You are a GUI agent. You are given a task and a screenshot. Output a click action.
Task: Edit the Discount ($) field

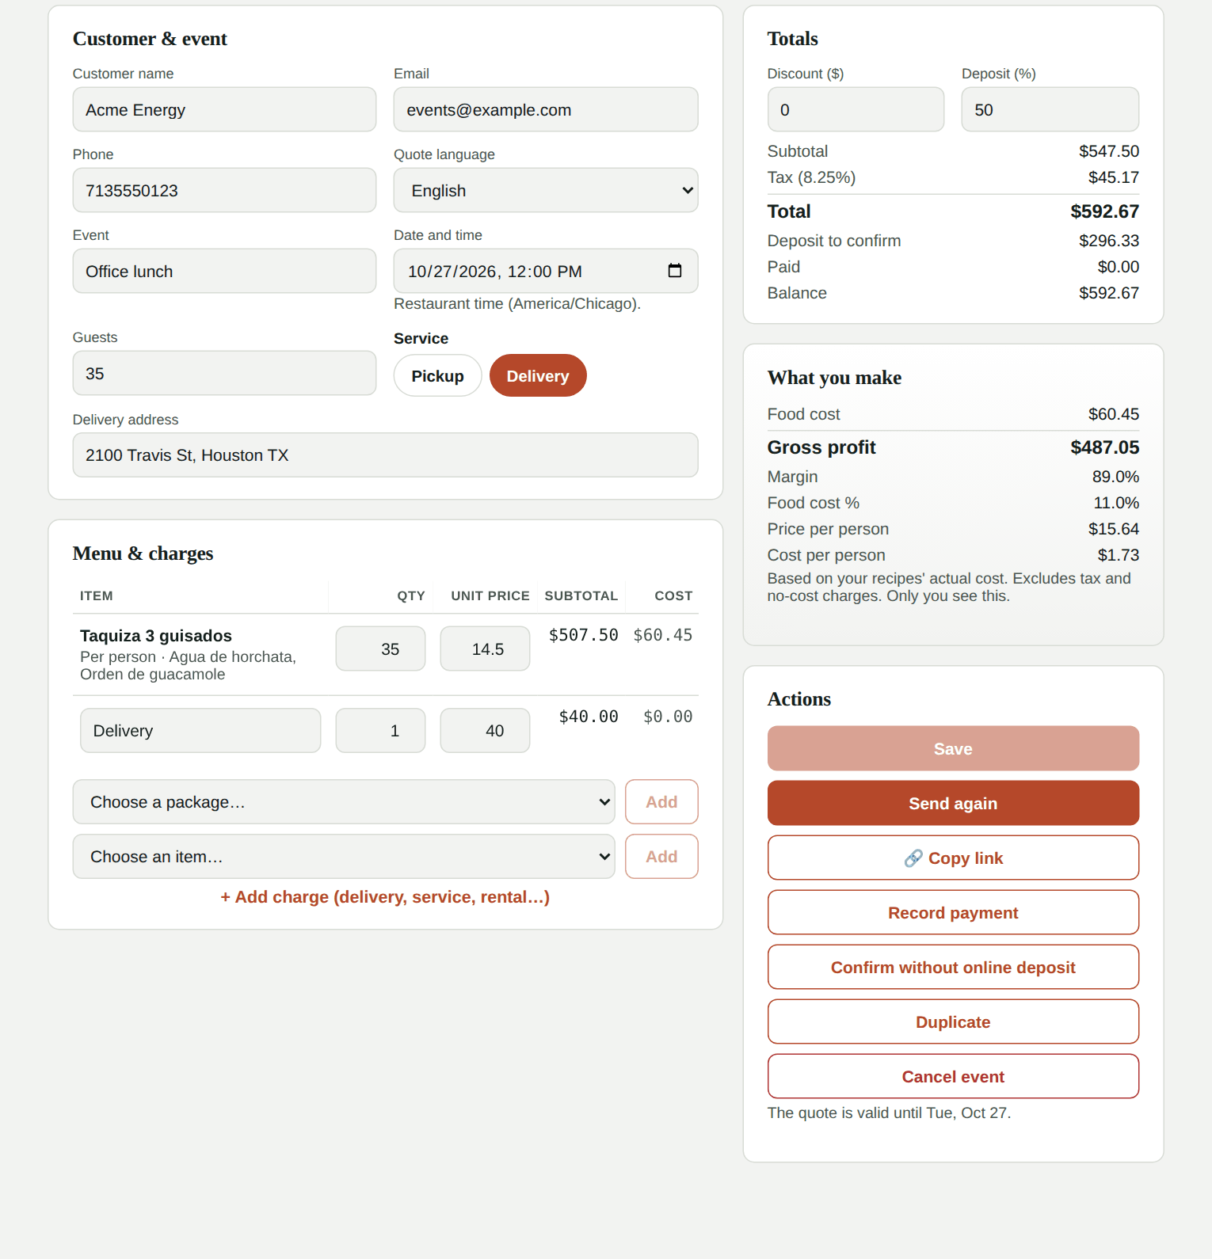tap(856, 109)
